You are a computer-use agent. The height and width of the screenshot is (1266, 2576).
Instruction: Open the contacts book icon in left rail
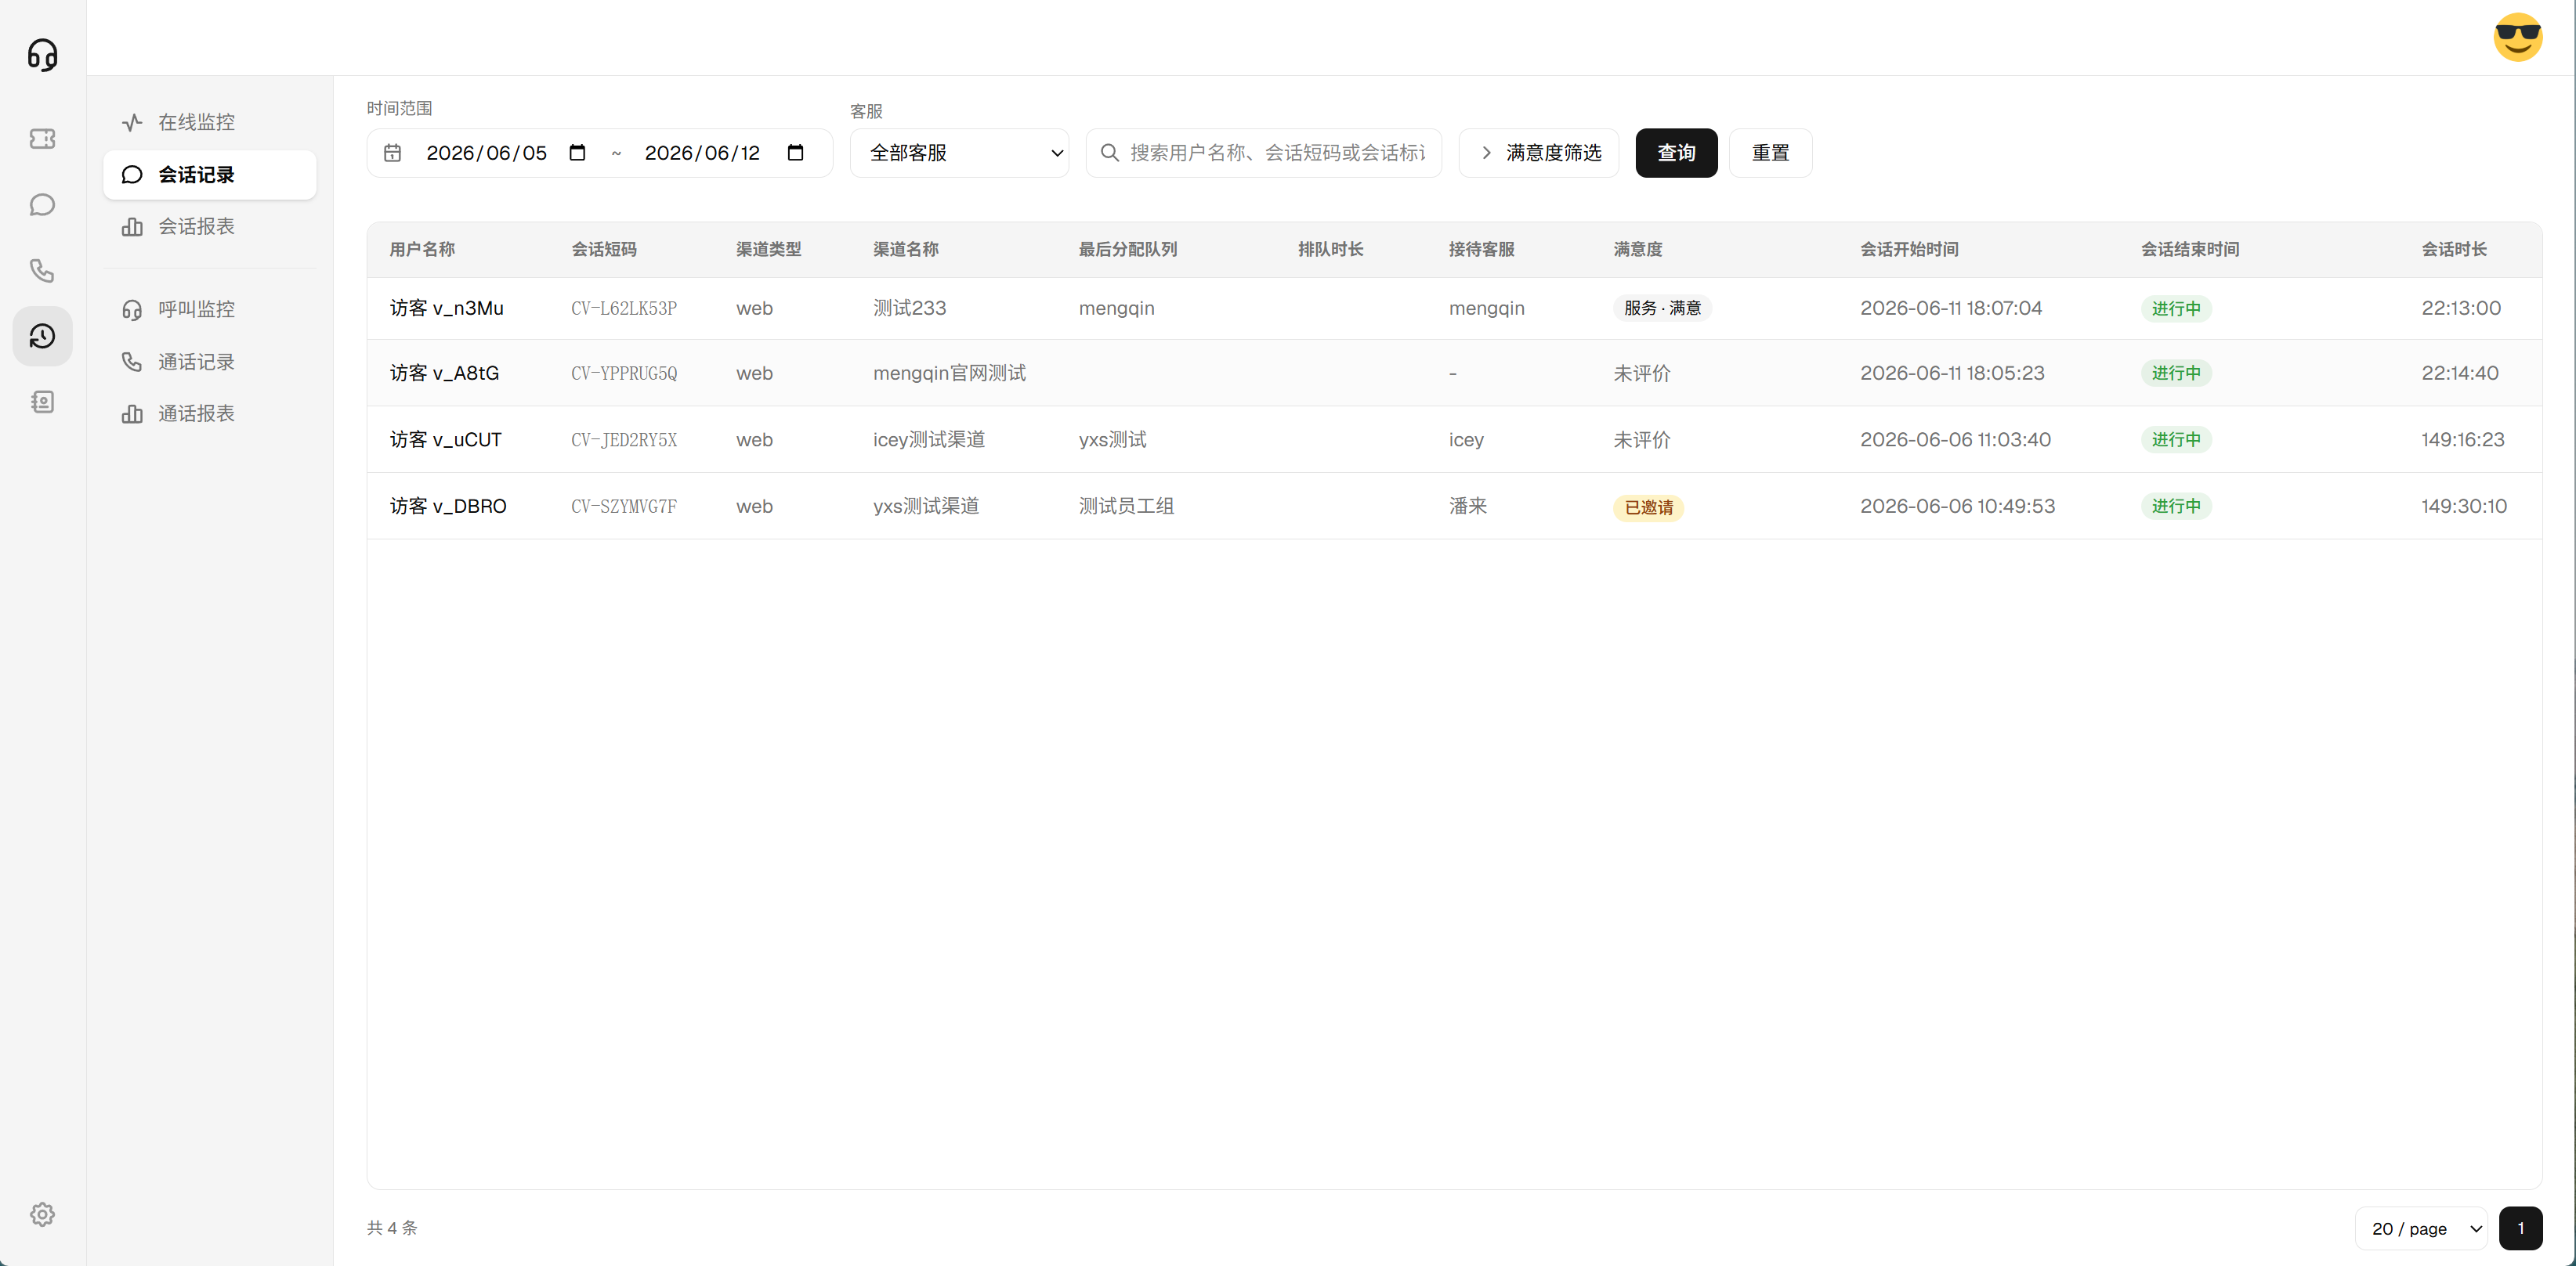[x=42, y=402]
